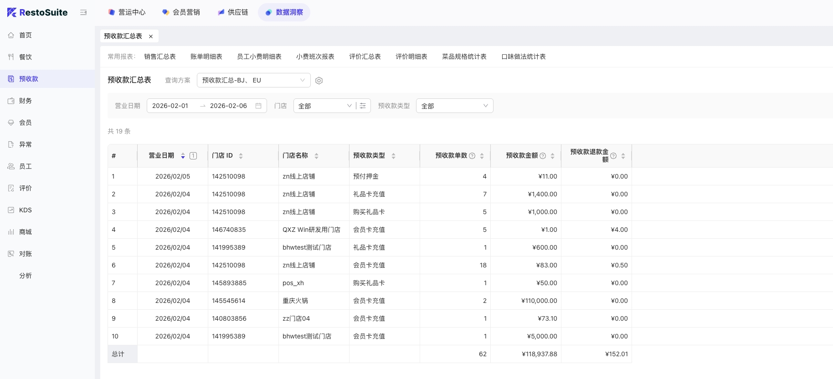Image resolution: width=833 pixels, height=379 pixels.
Task: Sort table by 预收款类型 column
Action: 393,156
